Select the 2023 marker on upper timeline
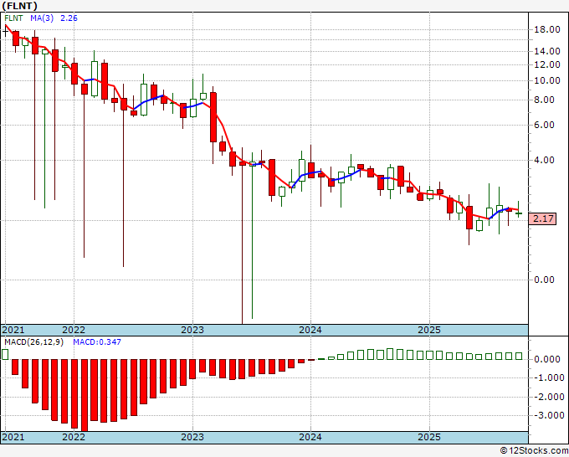 click(192, 330)
